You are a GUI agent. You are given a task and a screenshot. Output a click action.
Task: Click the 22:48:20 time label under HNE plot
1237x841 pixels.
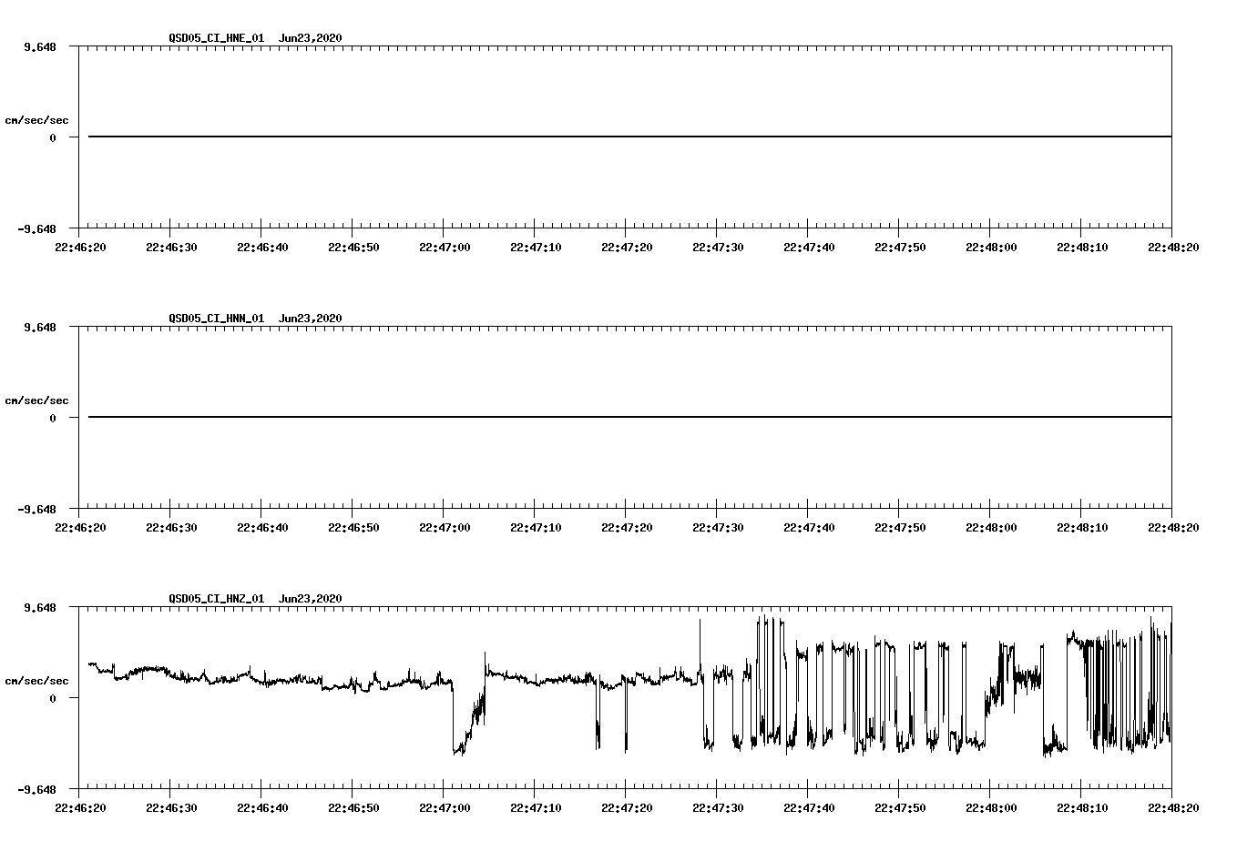pyautogui.click(x=1172, y=247)
